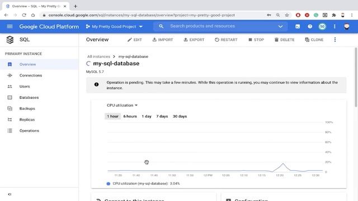358x201 pixels.
Task: Open a new browser tab
Action: pos(76,6)
